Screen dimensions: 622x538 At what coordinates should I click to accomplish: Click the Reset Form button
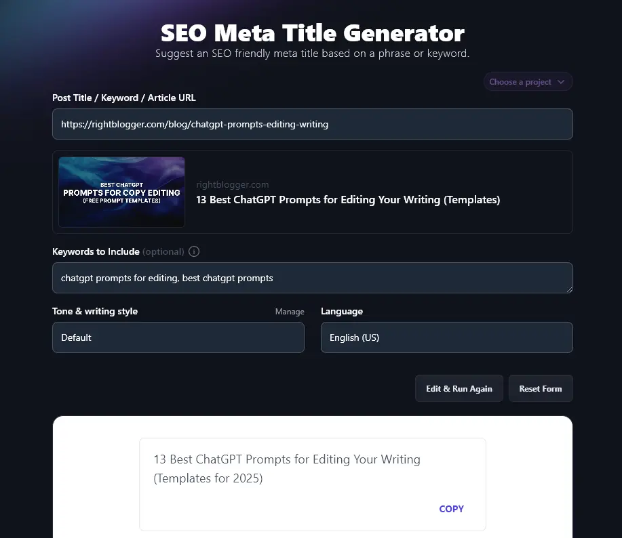[540, 388]
